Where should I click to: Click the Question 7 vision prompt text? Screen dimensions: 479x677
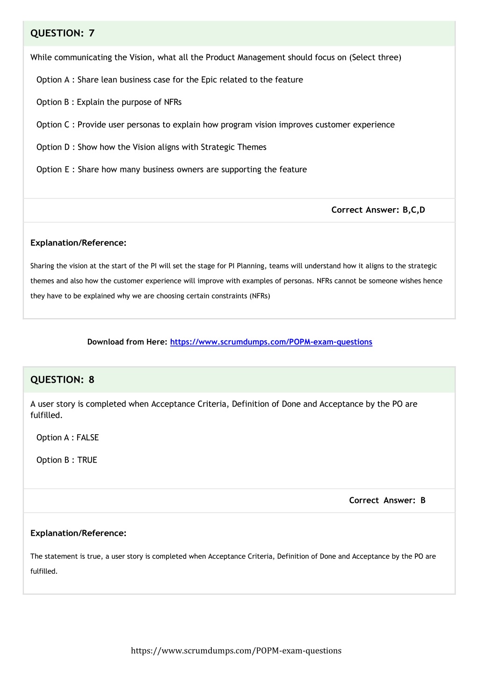(x=216, y=58)
